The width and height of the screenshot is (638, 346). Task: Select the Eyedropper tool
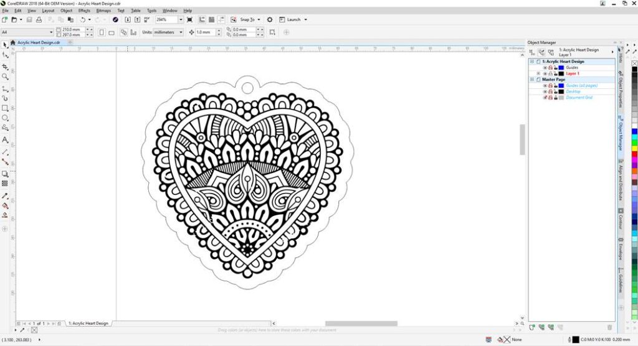pyautogui.click(x=5, y=195)
